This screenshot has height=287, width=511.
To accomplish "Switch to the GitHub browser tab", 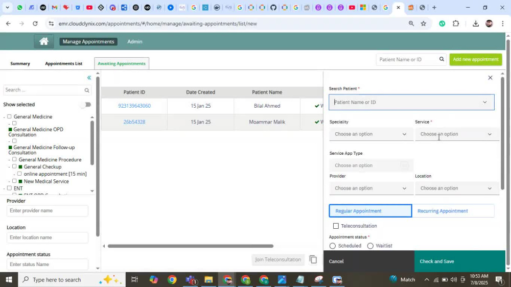I will (273, 8).
